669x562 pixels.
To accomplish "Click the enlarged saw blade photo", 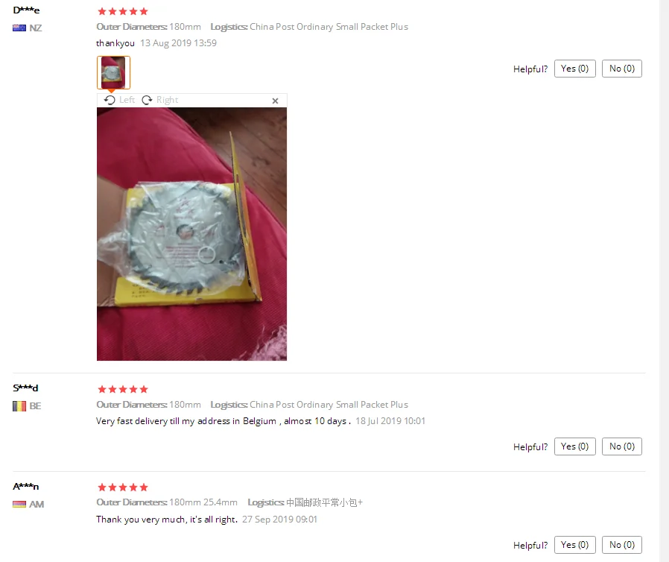I will [191, 234].
